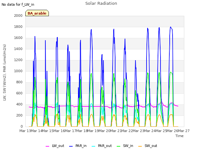Click the Time x-axis label
The height and width of the screenshot is (152, 203).
180,136
